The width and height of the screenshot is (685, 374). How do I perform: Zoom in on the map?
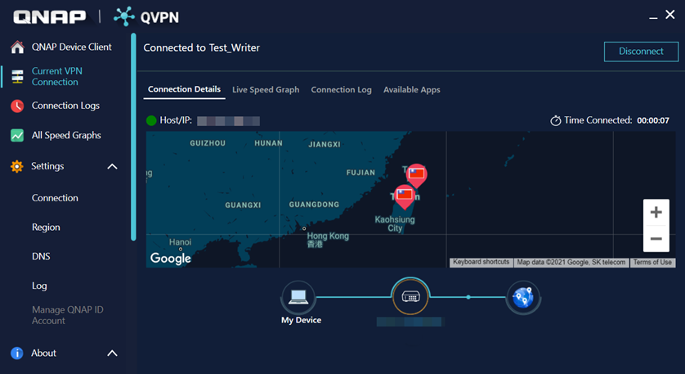656,212
